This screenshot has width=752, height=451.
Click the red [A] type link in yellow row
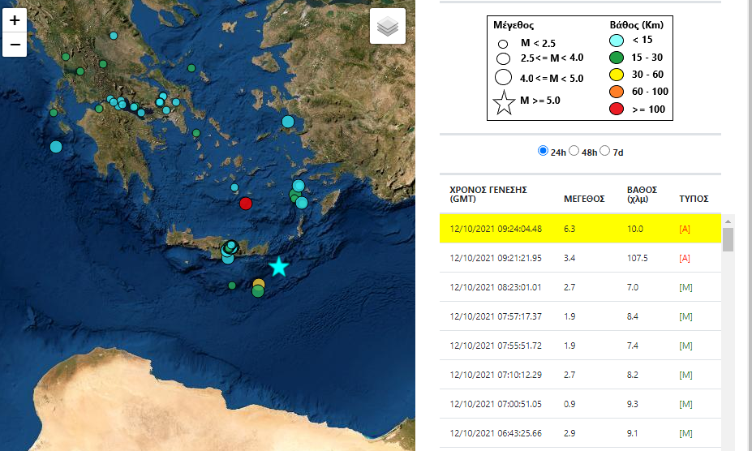click(685, 229)
